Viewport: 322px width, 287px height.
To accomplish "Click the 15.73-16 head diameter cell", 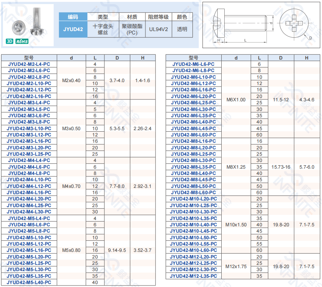I will [x=281, y=167].
